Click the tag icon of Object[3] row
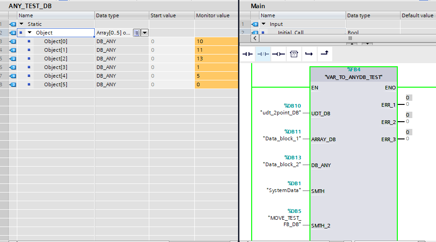436x242 pixels. click(13, 67)
